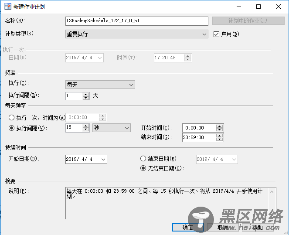289x235 pixels.
Task: Minimize the 新建作业计划 window
Action: [x=239, y=7]
